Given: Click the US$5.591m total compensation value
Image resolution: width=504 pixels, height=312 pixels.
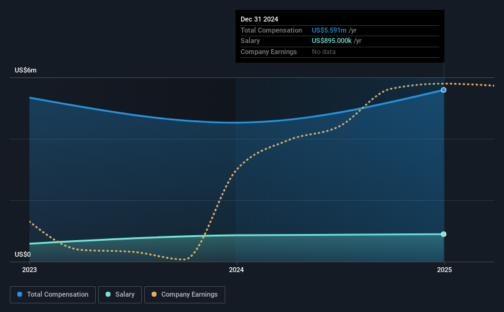Looking at the screenshot, I should tap(329, 30).
